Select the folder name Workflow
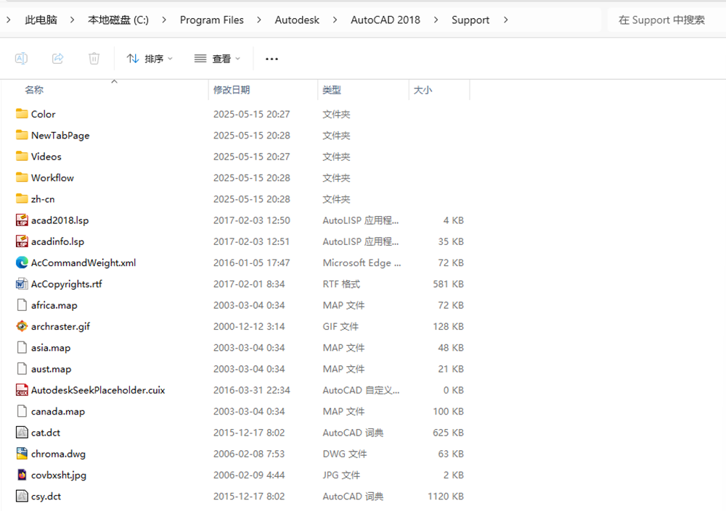This screenshot has height=511, width=726. 52,178
